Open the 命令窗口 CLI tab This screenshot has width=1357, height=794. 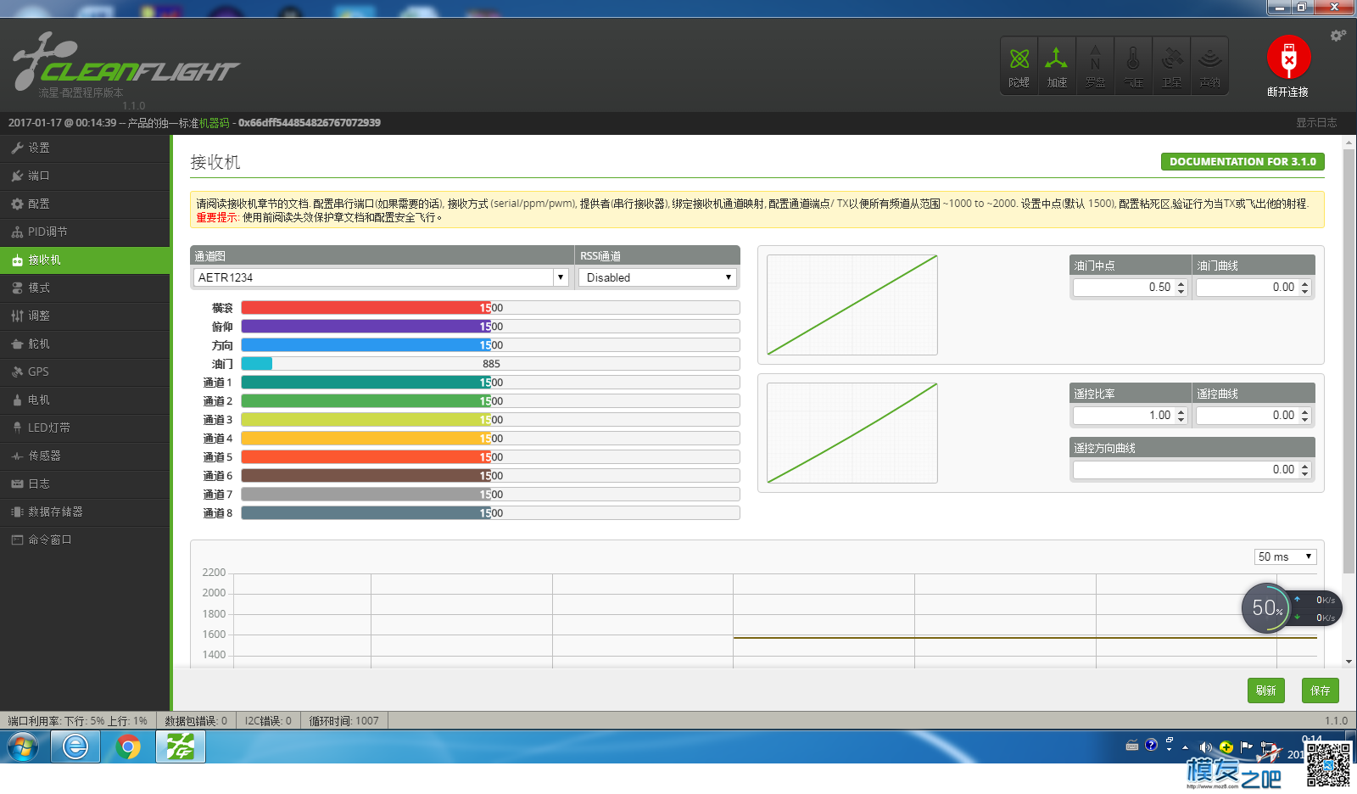(x=85, y=540)
